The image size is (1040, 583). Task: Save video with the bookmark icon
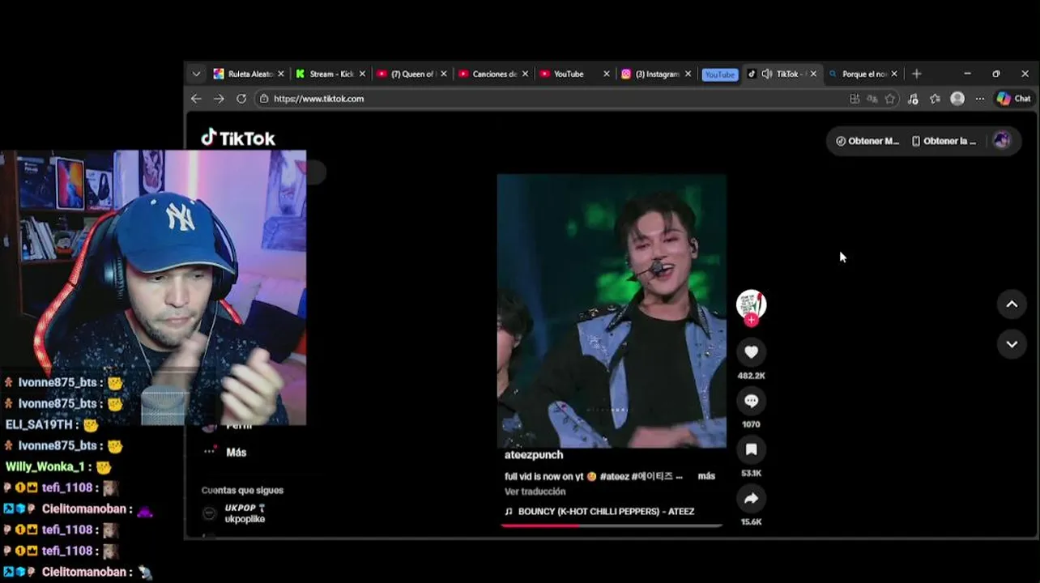click(751, 449)
